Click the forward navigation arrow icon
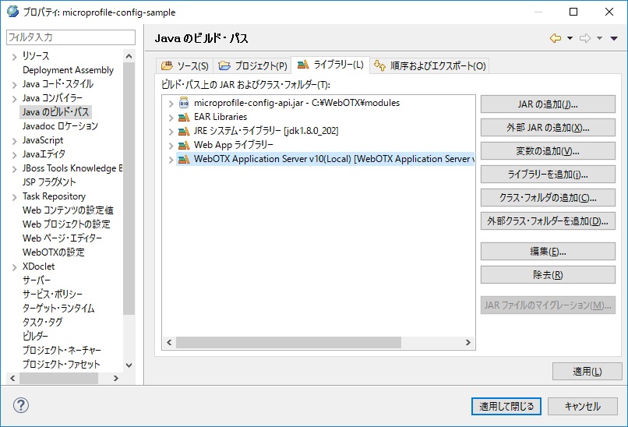Screen dimensions: 628x427 click(x=585, y=38)
